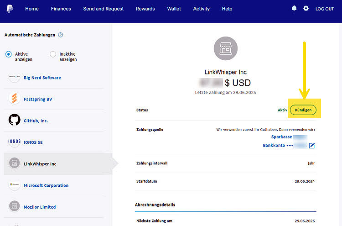The height and width of the screenshot is (226, 342).
Task: Click the Automatische Zahlungen heading
Action: click(30, 35)
